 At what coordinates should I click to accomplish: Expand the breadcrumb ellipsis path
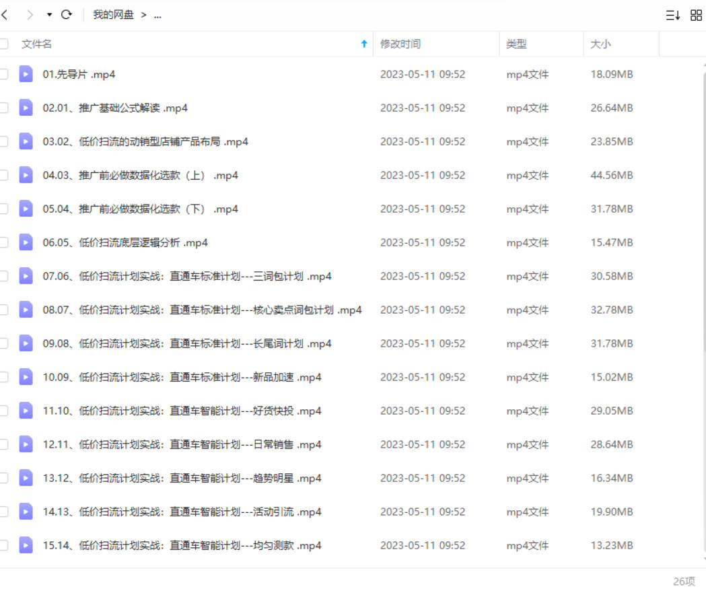(157, 15)
